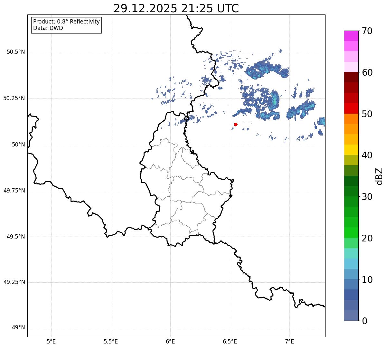Click the colorbar tick label 50
The width and height of the screenshot is (387, 348).
click(x=367, y=114)
